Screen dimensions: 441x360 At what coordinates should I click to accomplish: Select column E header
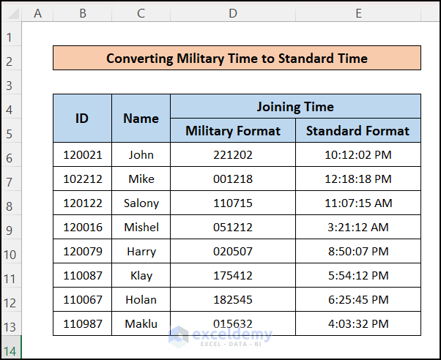(x=358, y=13)
